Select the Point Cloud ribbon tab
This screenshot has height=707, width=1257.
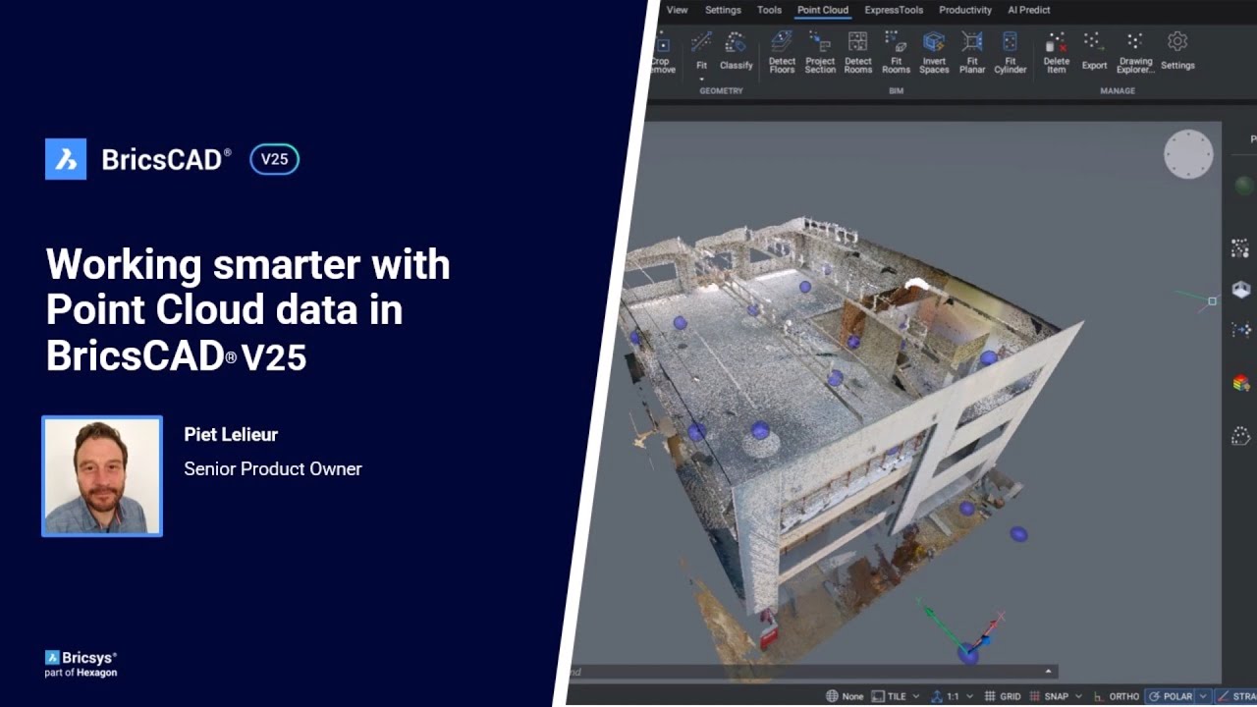pos(823,10)
